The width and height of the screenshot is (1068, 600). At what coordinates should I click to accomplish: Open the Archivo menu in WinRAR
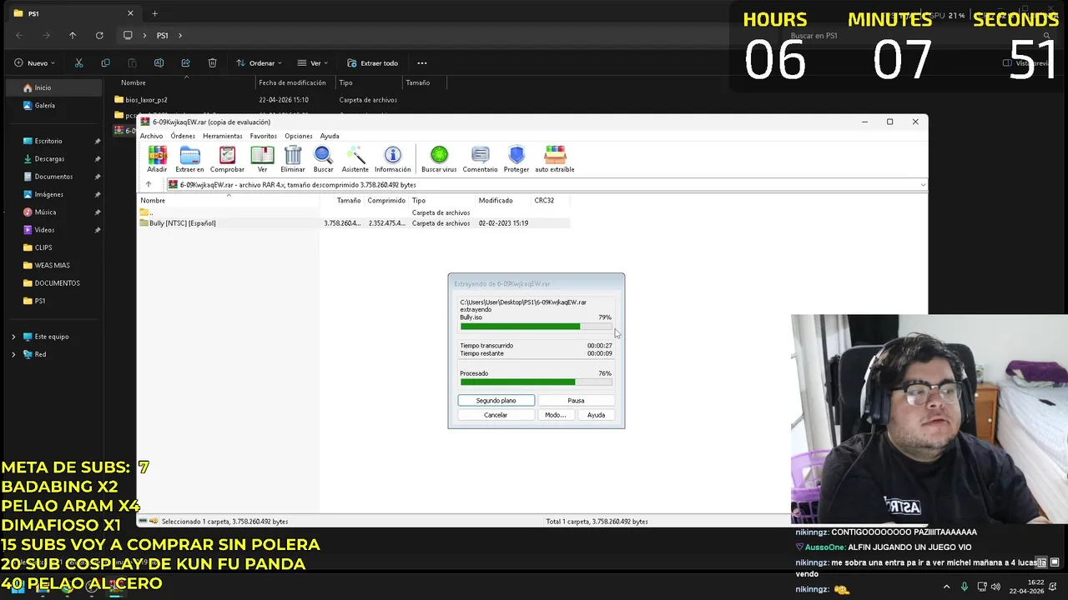point(151,136)
